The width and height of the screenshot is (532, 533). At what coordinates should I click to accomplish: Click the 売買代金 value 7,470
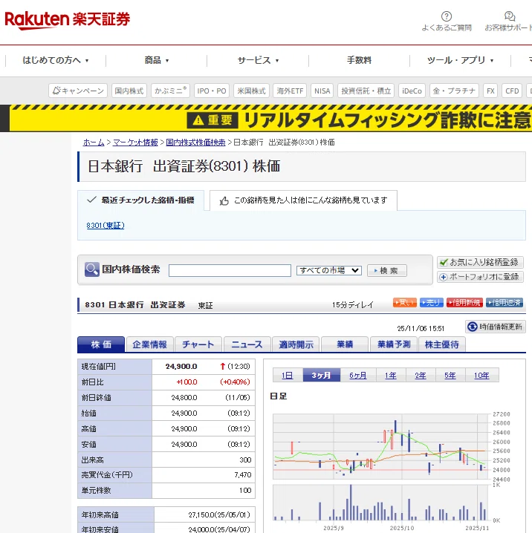[x=242, y=475]
